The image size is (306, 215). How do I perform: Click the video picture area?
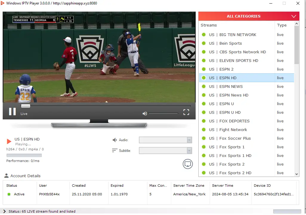click(99, 57)
